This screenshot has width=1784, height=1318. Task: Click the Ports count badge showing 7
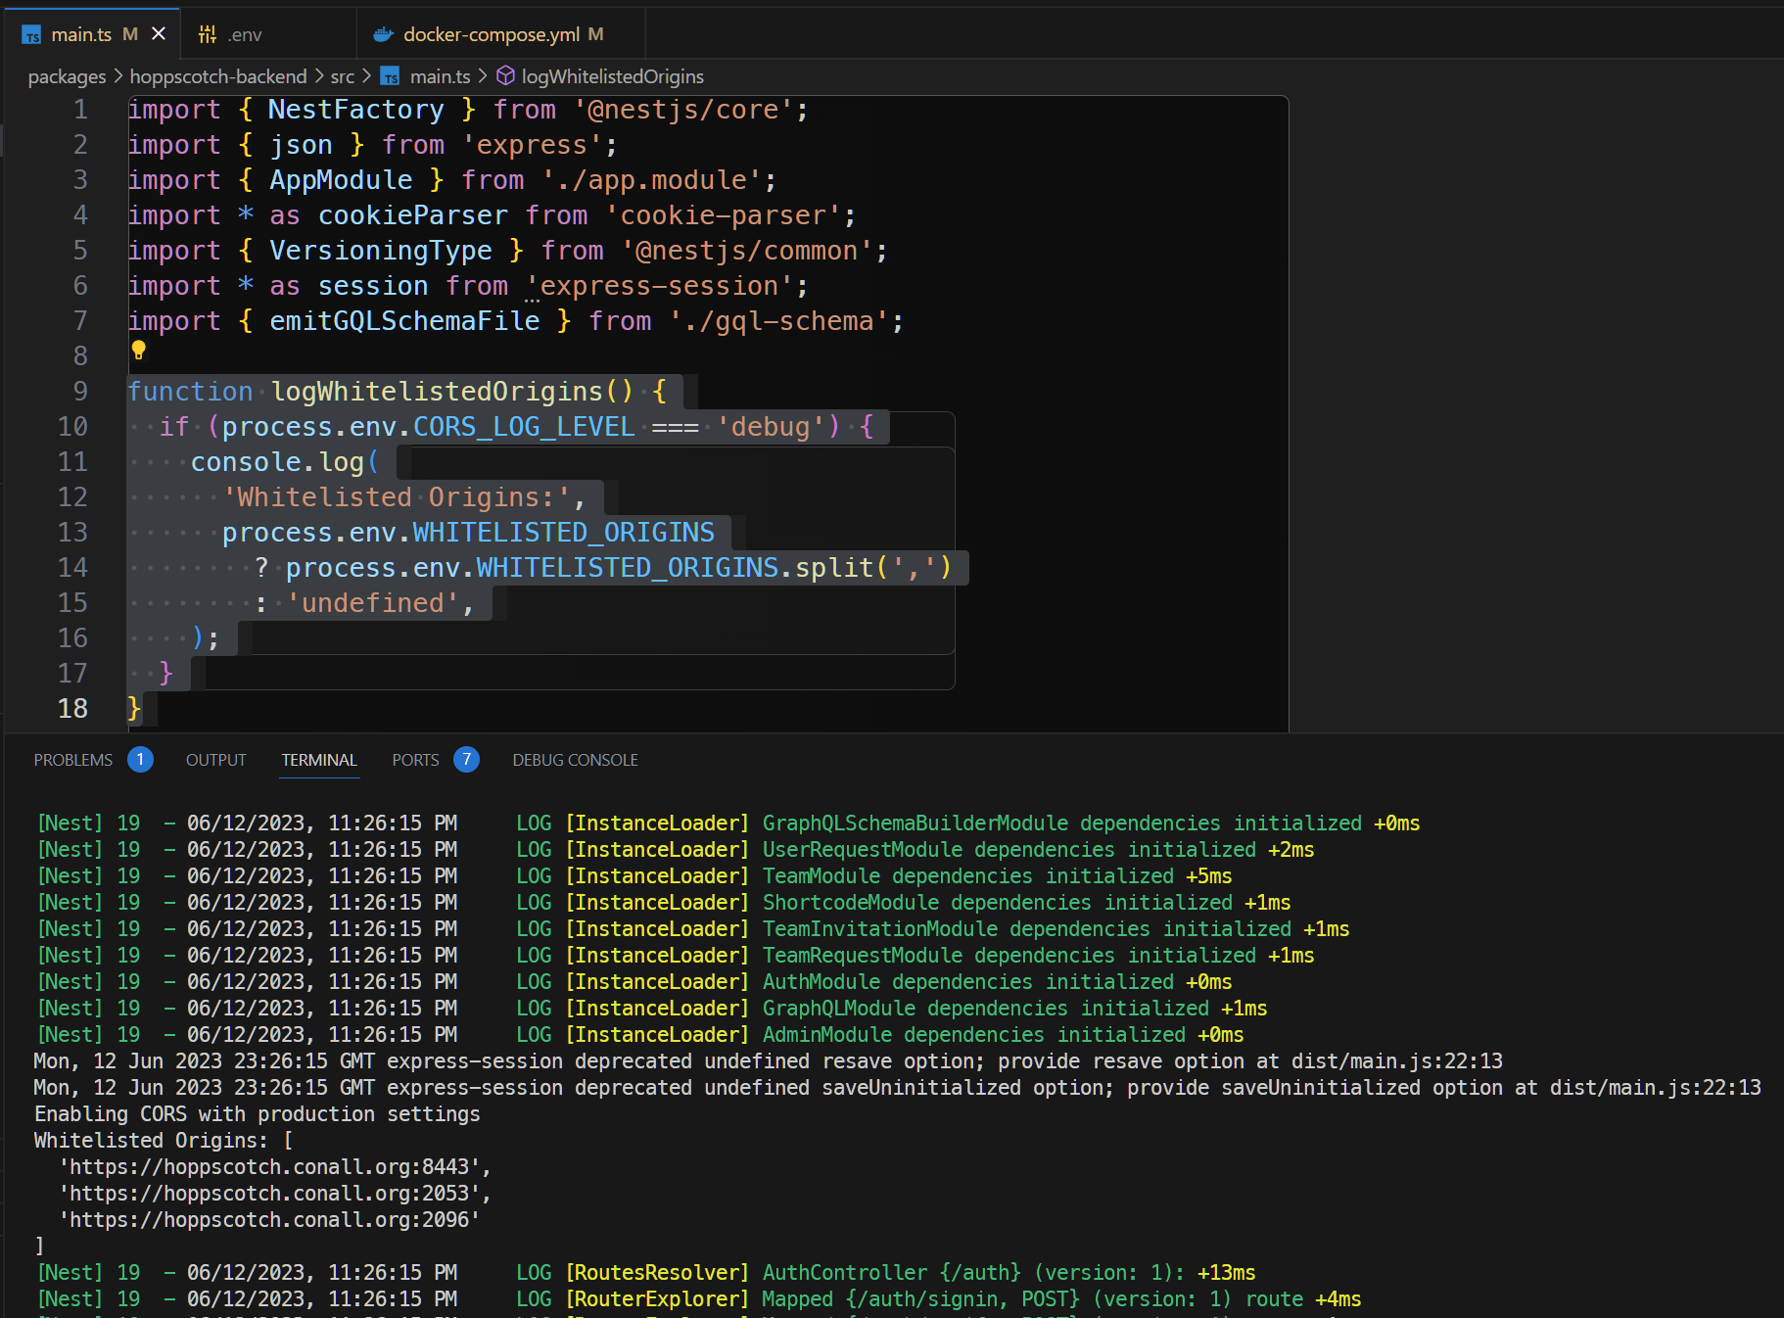(467, 759)
